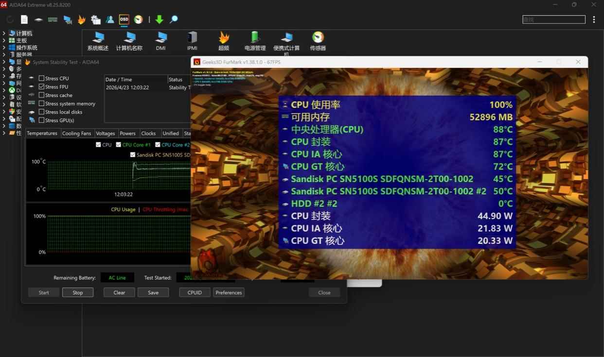The width and height of the screenshot is (604, 357).
Task: Open Preferences in Stability Test
Action: click(x=229, y=292)
